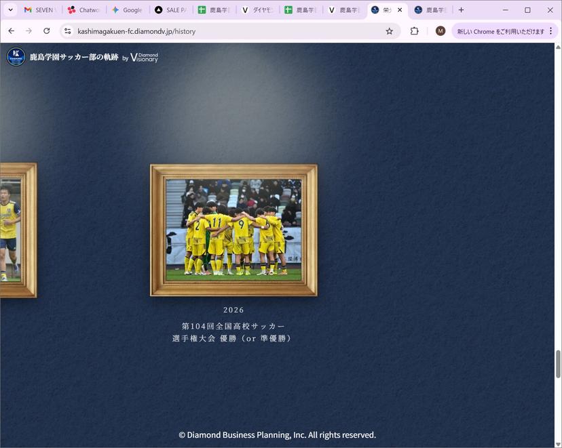Viewport: 562px width, 448px height.
Task: Click the Kashima Gakuen crest logo in header
Action: [x=16, y=57]
